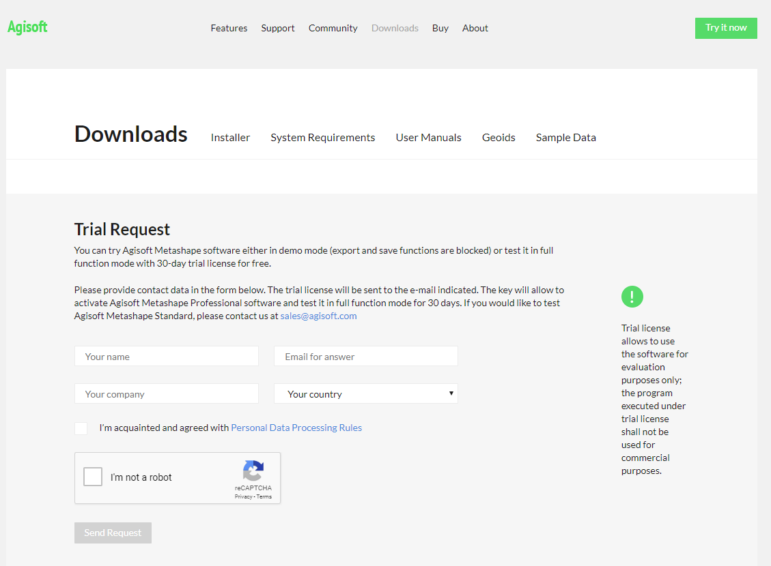The image size is (771, 566).
Task: Switch to the Installer tab
Action: pos(230,138)
